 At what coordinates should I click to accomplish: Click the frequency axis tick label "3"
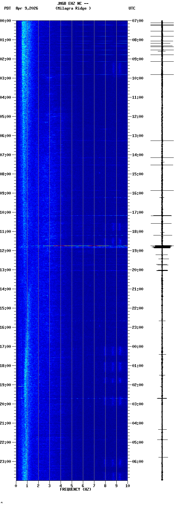tap(49, 486)
